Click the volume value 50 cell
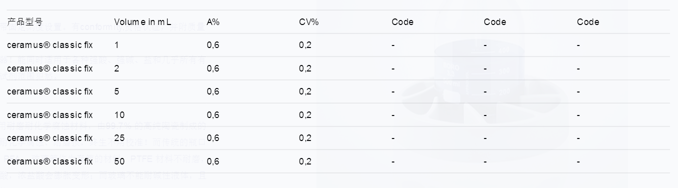678x188 pixels. coord(119,161)
